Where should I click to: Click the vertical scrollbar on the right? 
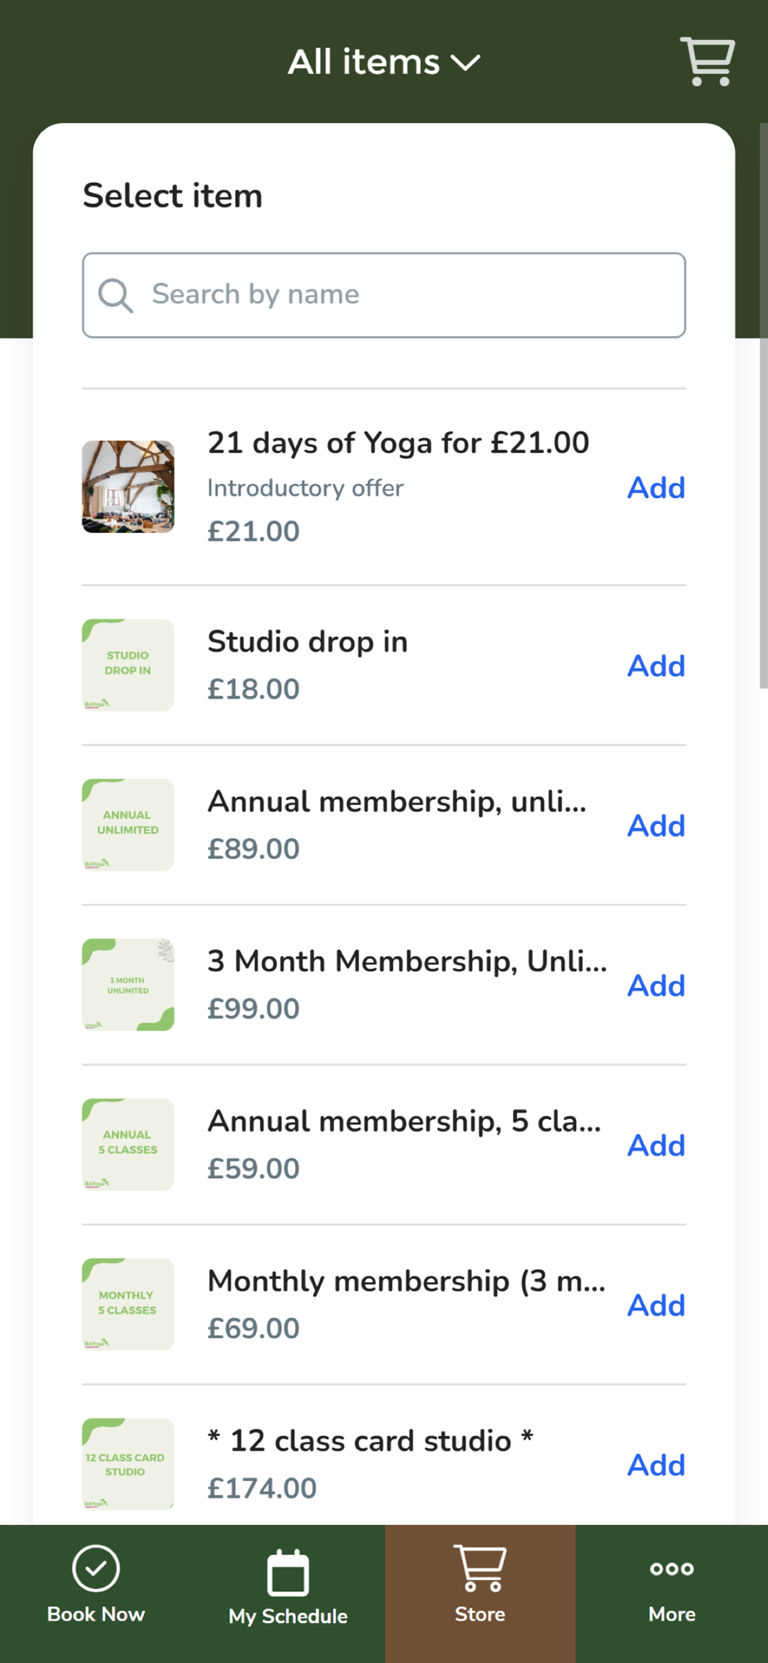[763, 407]
